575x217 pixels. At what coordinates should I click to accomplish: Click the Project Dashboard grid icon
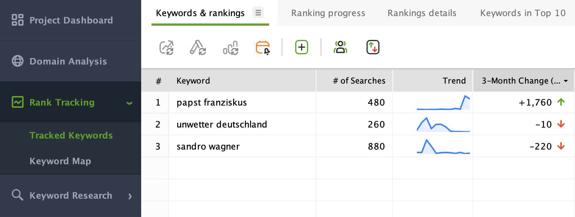point(18,20)
